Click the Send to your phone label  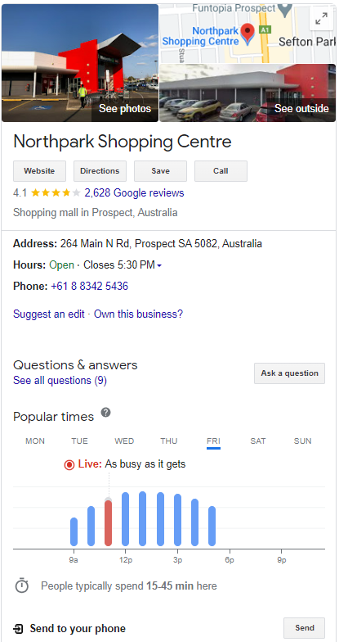[x=78, y=629]
